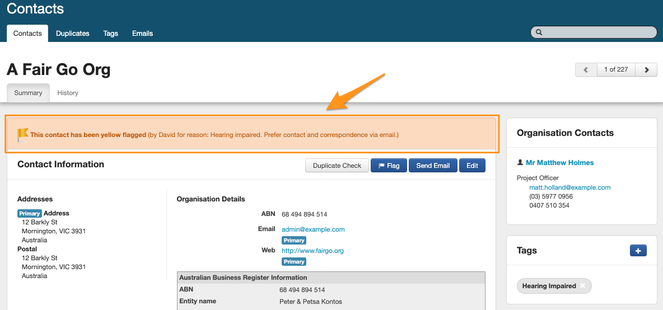Click the admin@example.com email link

(x=313, y=229)
